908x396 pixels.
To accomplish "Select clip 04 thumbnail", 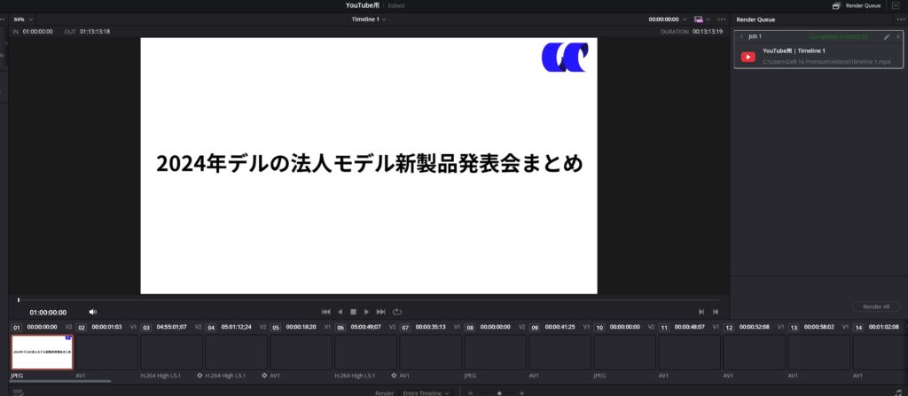I will (236, 352).
